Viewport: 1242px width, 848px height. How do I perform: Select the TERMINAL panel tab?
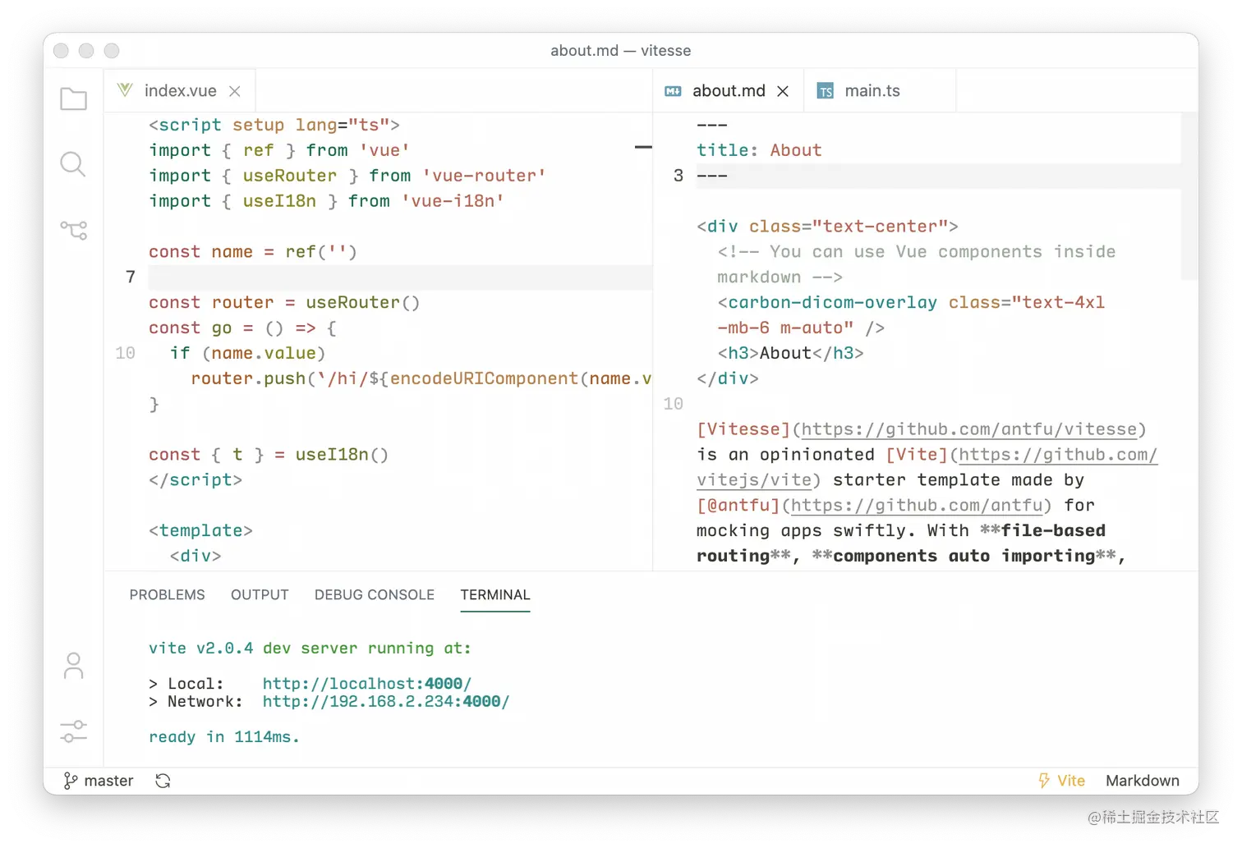pos(495,595)
